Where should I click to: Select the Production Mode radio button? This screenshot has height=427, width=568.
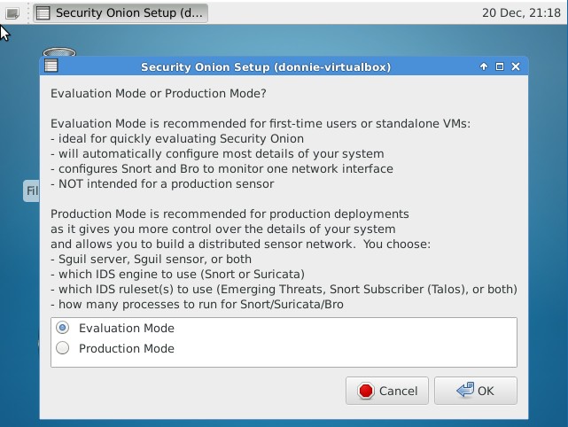click(x=62, y=348)
